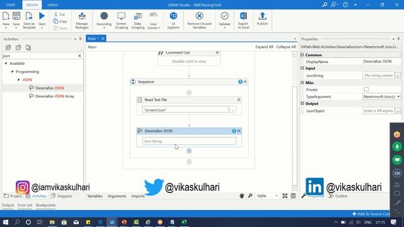The width and height of the screenshot is (404, 227).
Task: Open the Recording tool
Action: [104, 20]
